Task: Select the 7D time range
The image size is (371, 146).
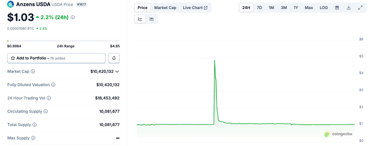Action: point(259,8)
